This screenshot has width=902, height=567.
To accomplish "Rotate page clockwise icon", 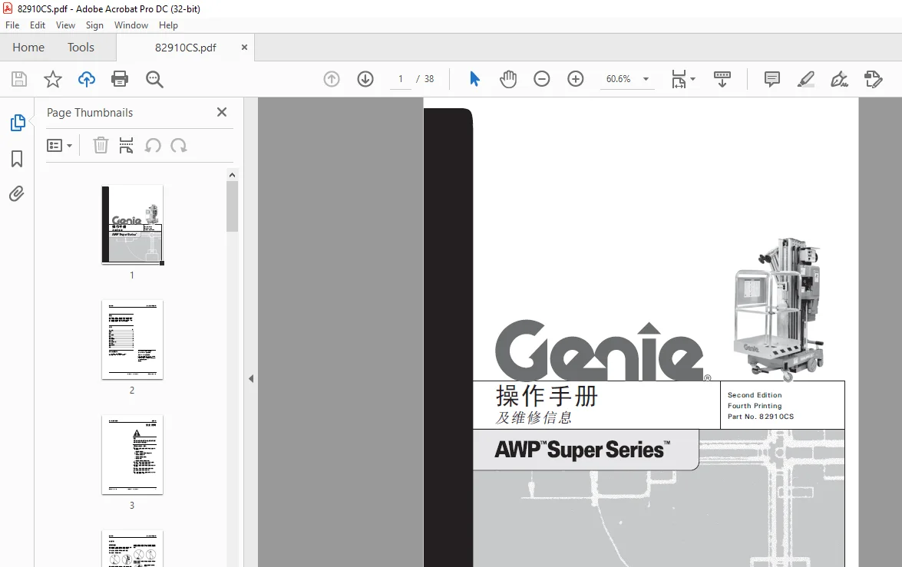I will coord(178,146).
